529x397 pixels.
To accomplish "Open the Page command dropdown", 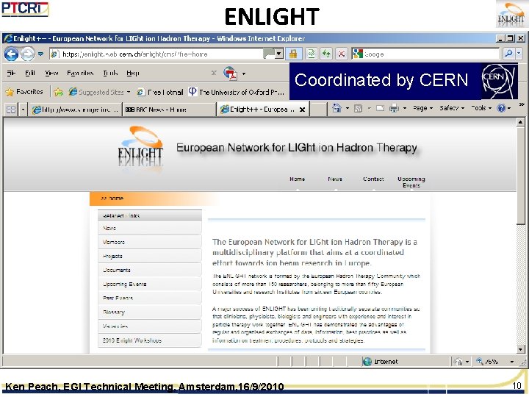I will point(422,108).
